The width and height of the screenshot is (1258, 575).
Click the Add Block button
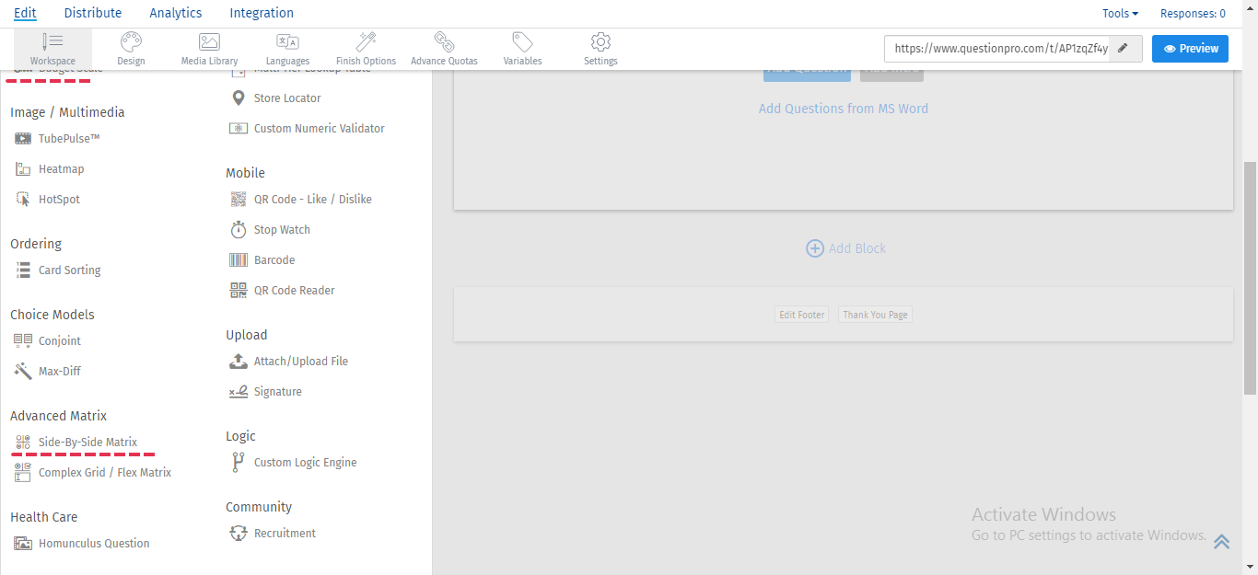click(845, 248)
